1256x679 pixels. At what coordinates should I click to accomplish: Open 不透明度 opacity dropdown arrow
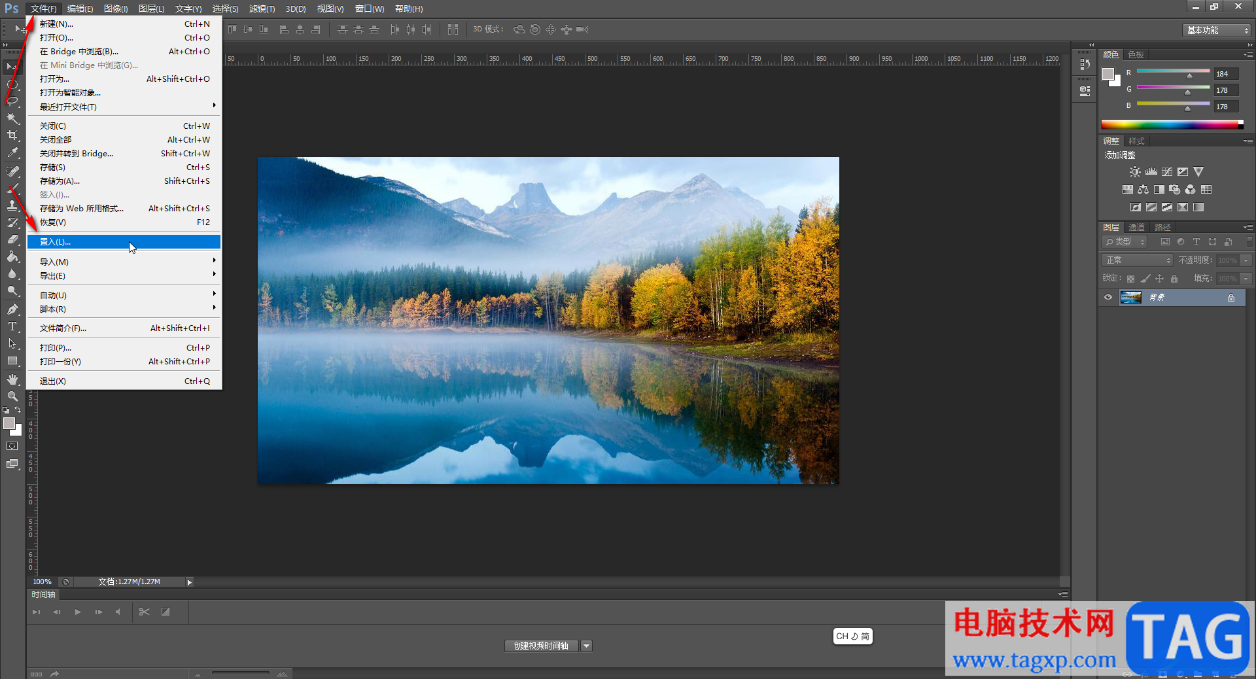tap(1246, 260)
